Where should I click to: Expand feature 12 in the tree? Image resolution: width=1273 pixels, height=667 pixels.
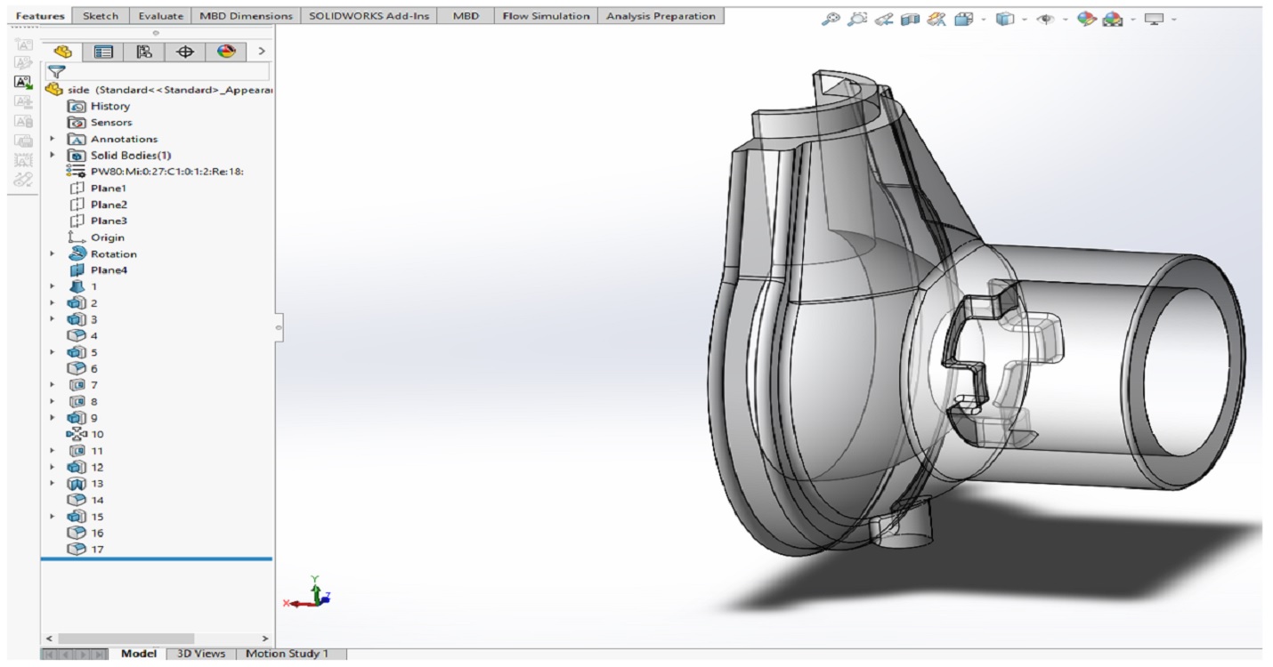coord(53,467)
